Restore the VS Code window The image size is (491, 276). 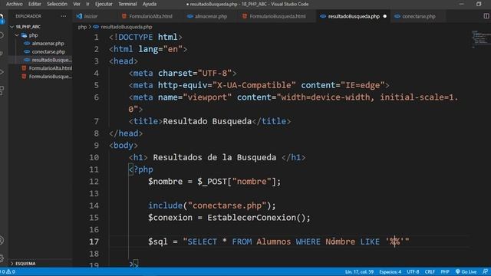coord(479,4)
